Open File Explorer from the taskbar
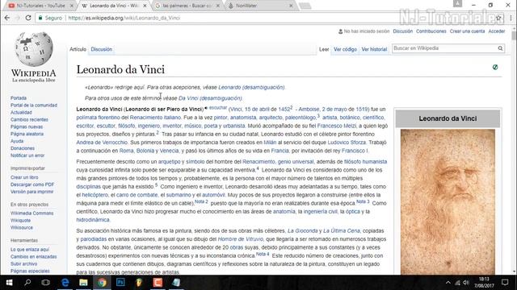The image size is (517, 290). pyautogui.click(x=83, y=283)
